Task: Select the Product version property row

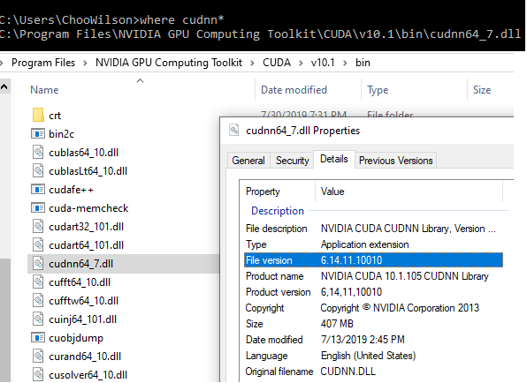Action: (373, 292)
